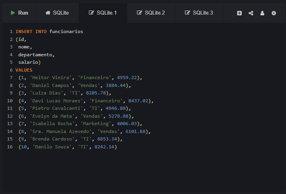Image resolution: width=286 pixels, height=194 pixels.
Task: Click salary value 4959.22
Action: (x=127, y=78)
